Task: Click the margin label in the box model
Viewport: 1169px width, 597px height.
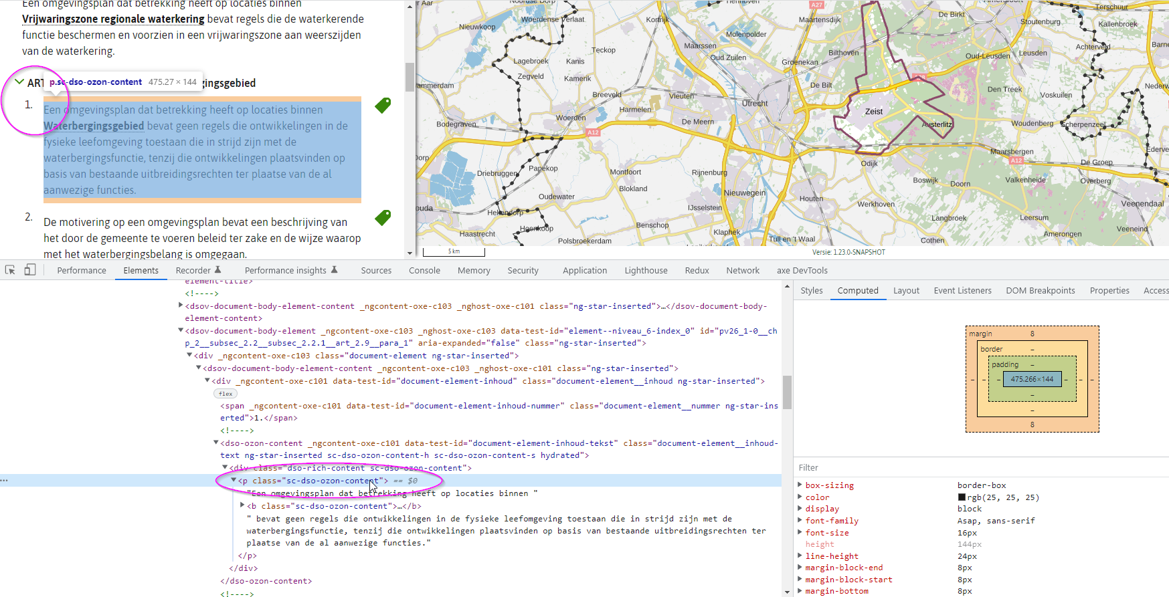Action: click(980, 334)
